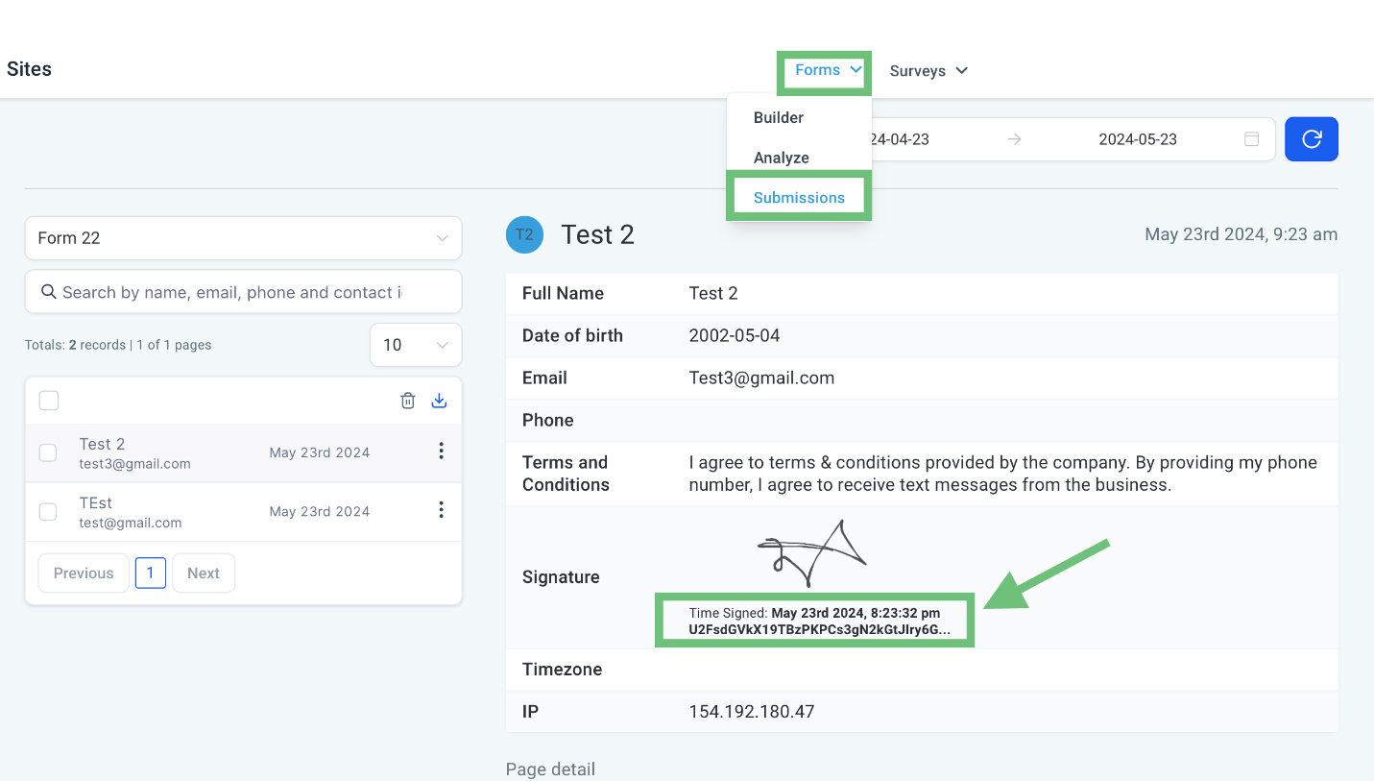Expand the Surveys dropdown menu
Image resolution: width=1374 pixels, height=781 pixels.
[x=928, y=71]
